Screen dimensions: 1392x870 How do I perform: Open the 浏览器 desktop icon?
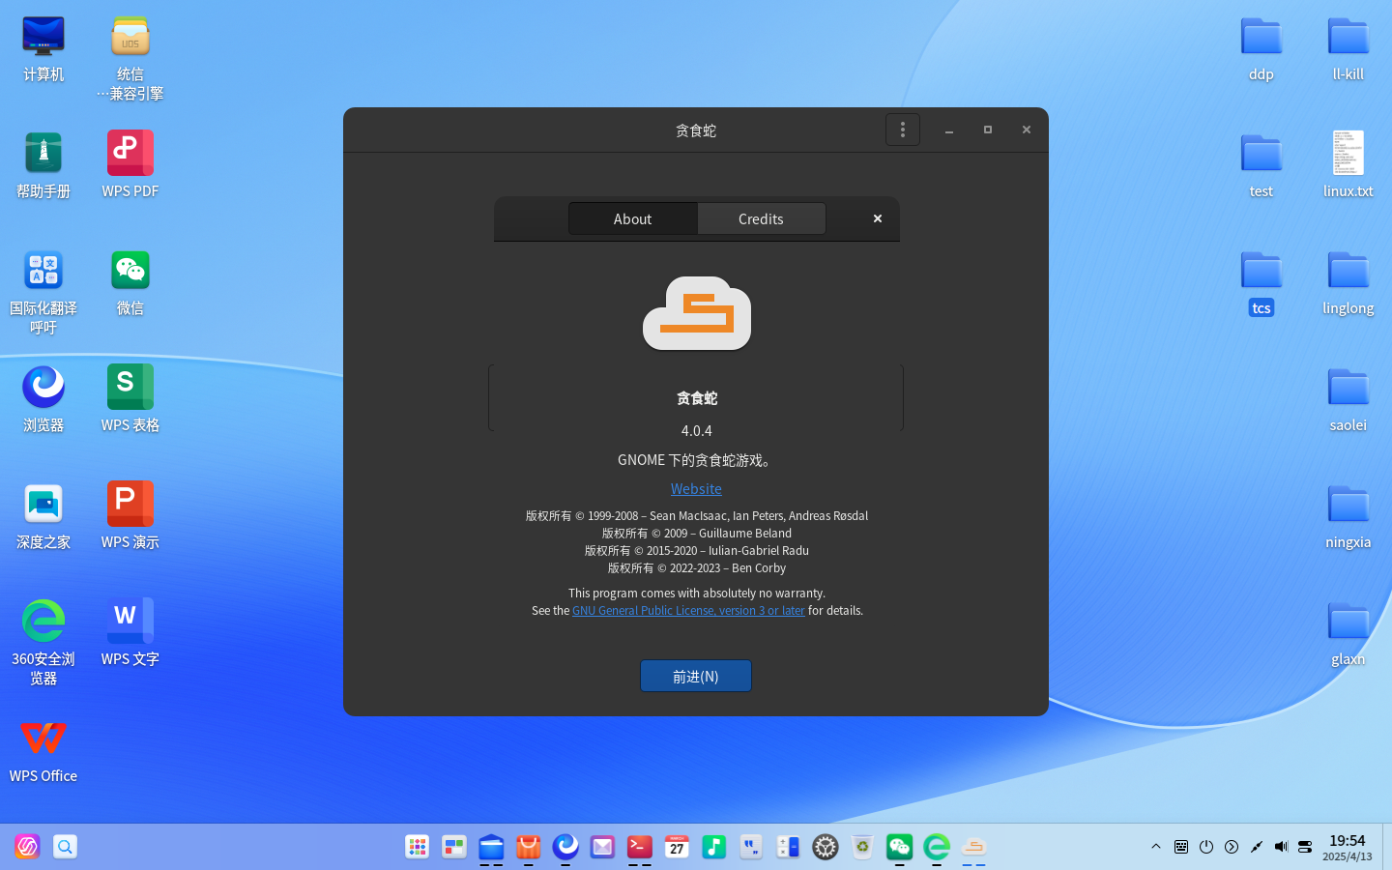(x=43, y=399)
